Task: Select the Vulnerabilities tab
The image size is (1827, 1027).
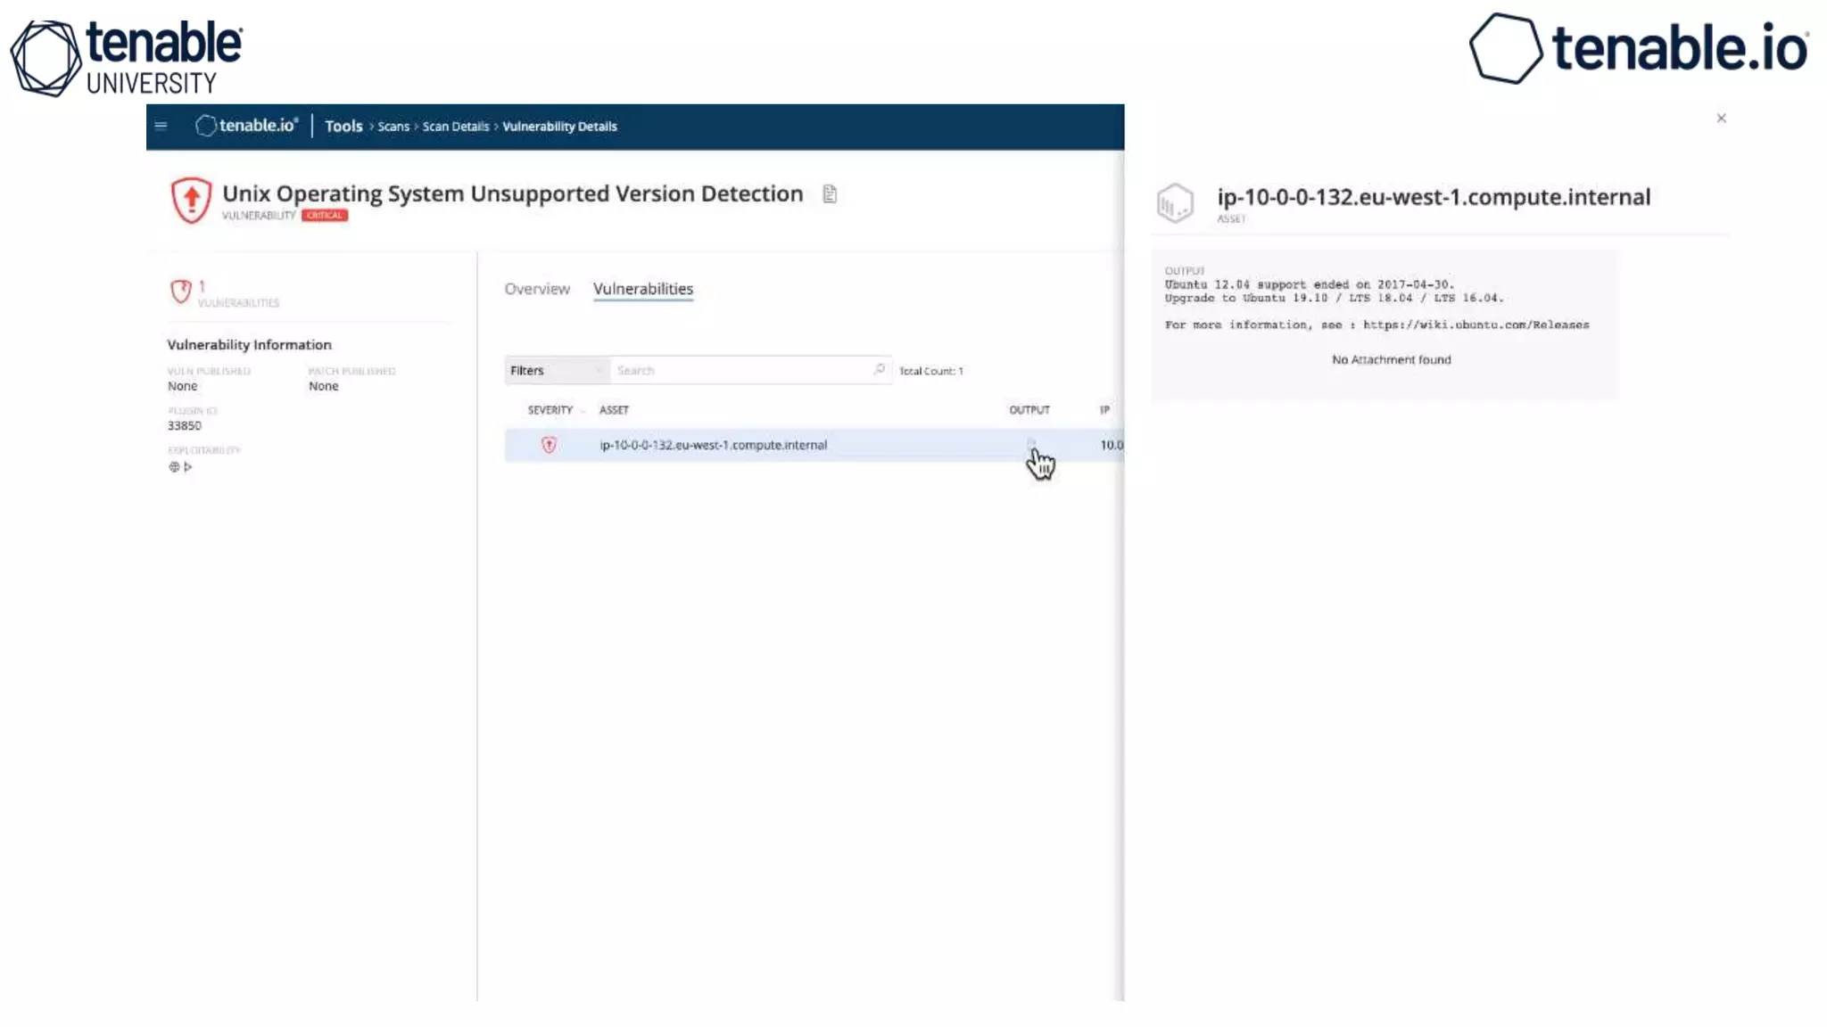Action: coord(642,289)
